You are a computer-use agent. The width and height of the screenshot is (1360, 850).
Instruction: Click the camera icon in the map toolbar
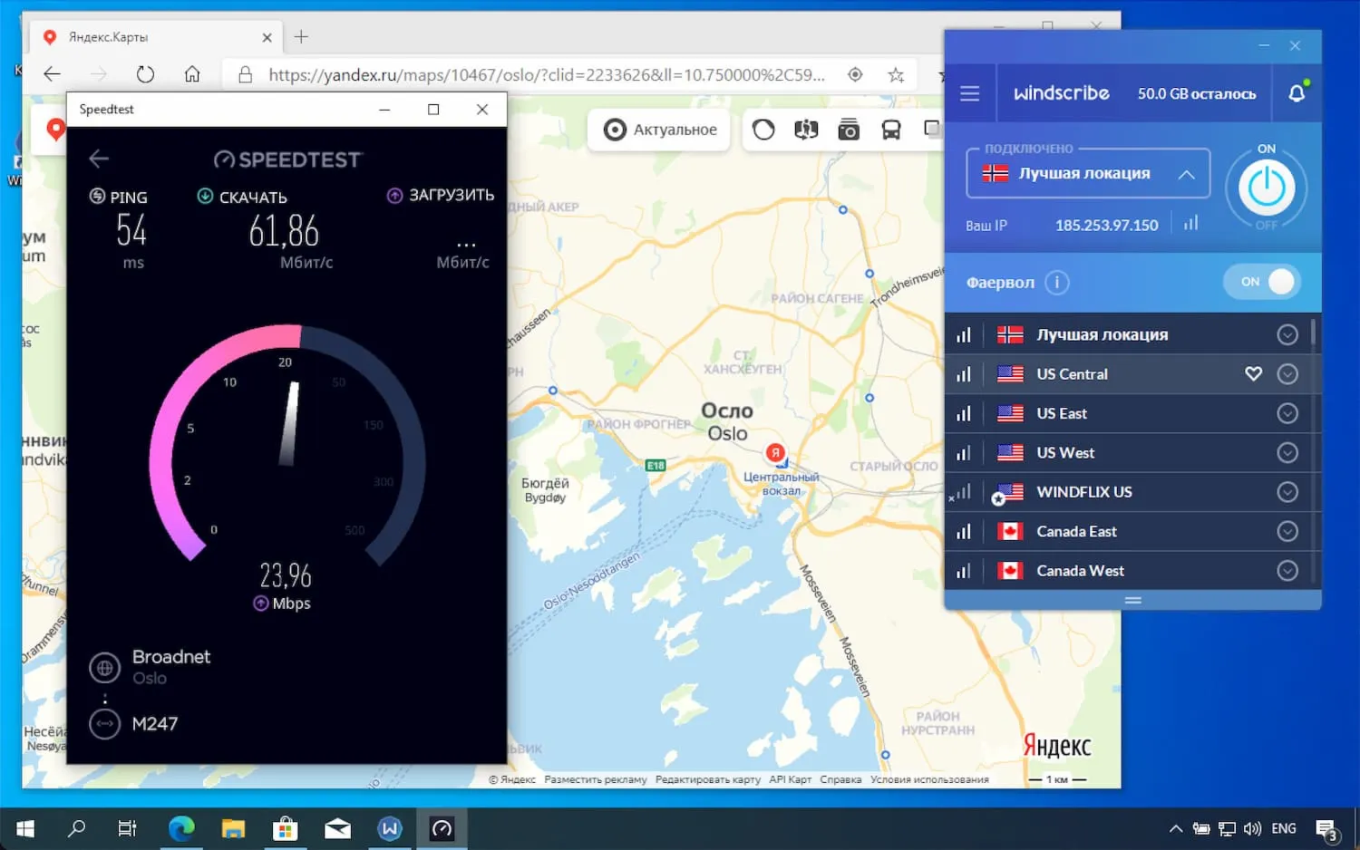click(x=849, y=130)
